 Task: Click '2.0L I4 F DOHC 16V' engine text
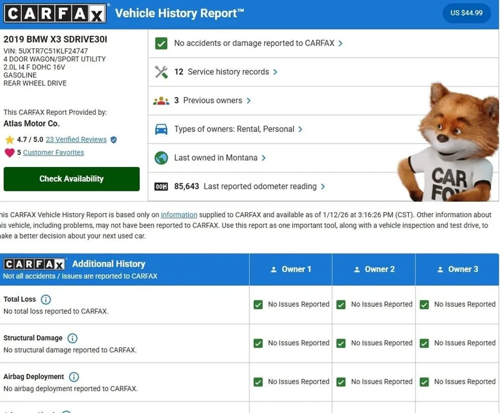(34, 67)
